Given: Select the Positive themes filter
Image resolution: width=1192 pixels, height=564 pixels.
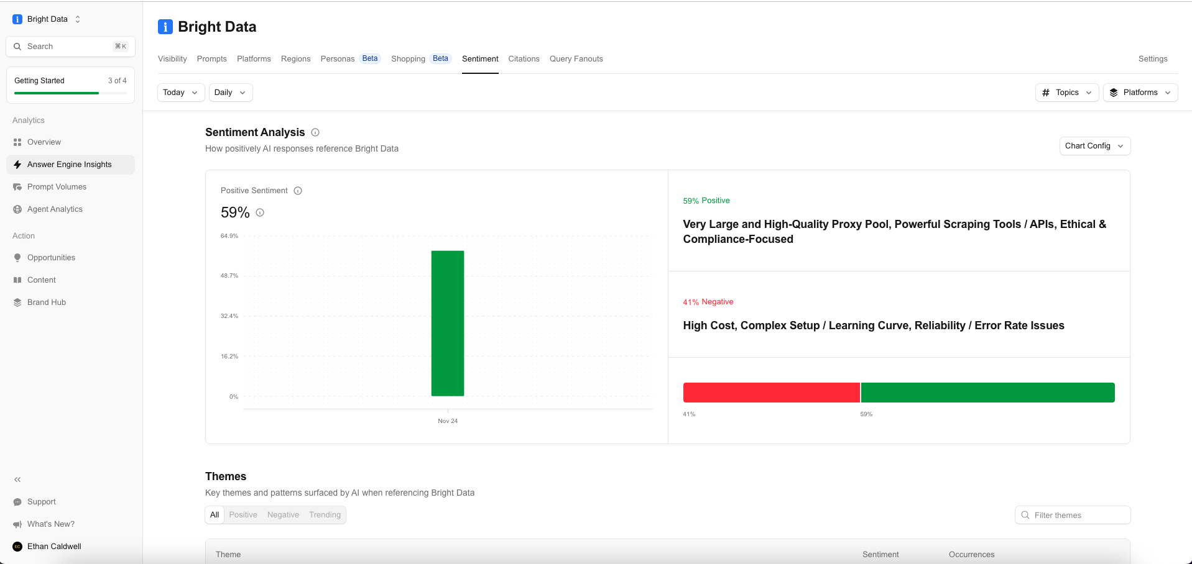Looking at the screenshot, I should (x=243, y=515).
